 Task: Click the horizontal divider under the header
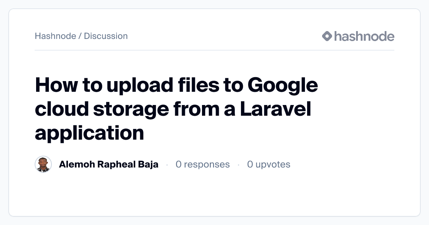tap(214, 50)
